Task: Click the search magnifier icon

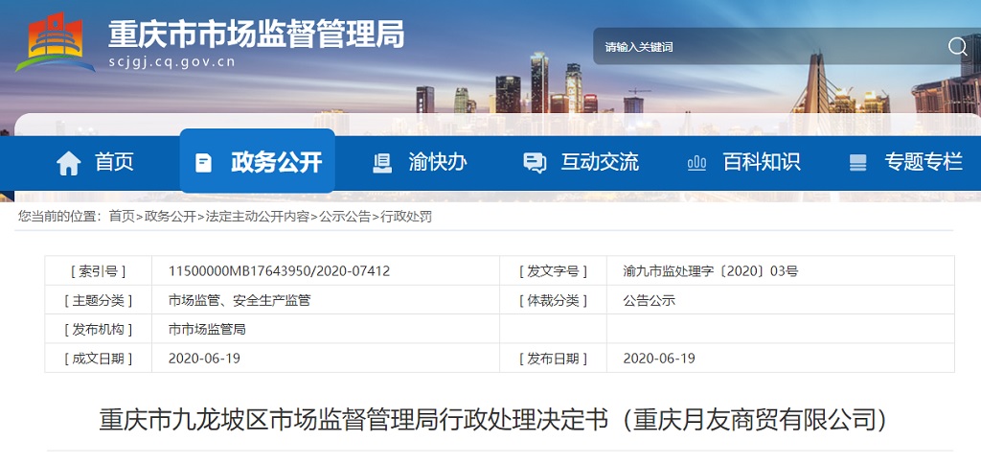Action: (x=957, y=47)
